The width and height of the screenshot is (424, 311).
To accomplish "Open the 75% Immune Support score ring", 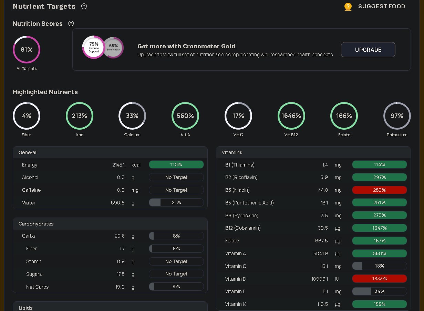I will pyautogui.click(x=94, y=47).
